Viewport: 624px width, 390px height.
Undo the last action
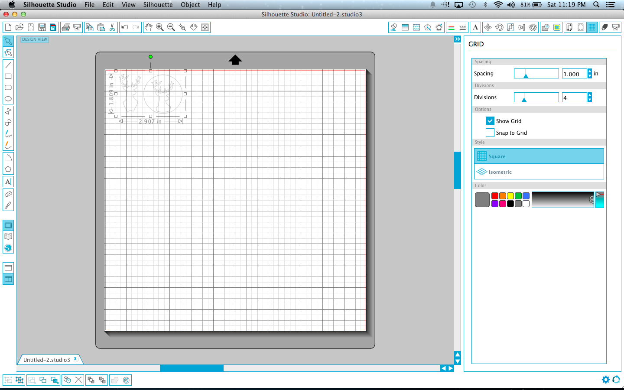(125, 27)
